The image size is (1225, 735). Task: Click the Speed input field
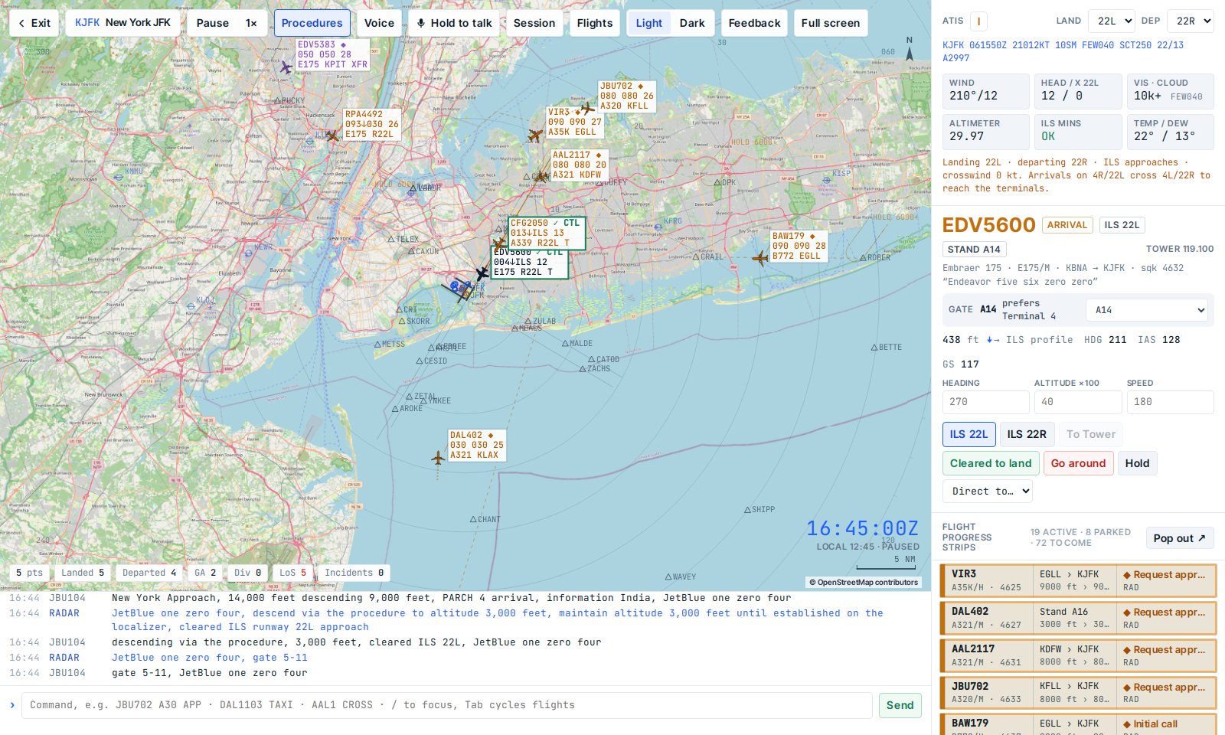pos(1170,402)
